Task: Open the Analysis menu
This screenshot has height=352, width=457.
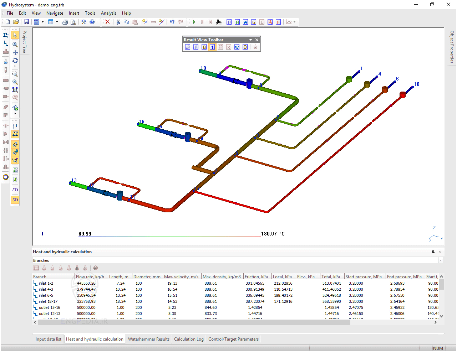Action: (108, 13)
